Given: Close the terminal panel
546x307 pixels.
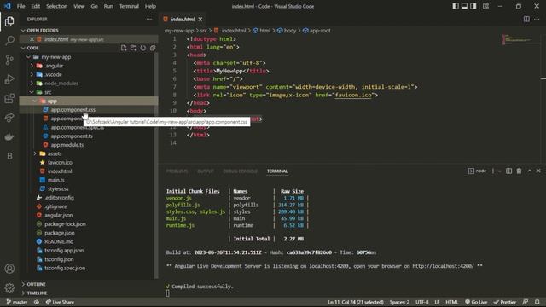Looking at the screenshot, I should click(x=538, y=171).
